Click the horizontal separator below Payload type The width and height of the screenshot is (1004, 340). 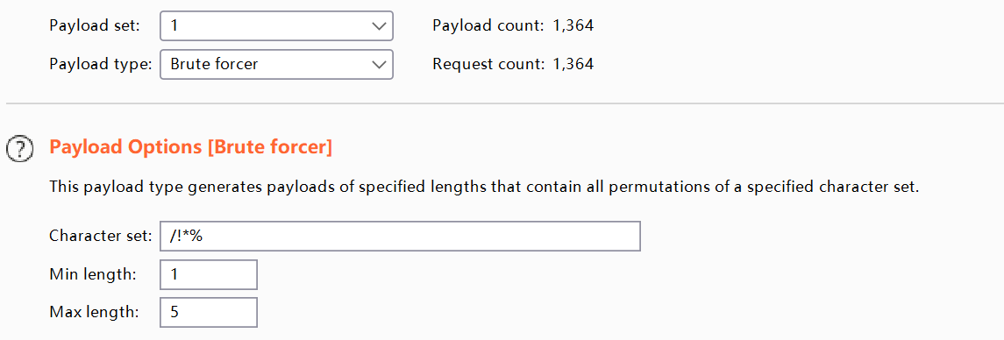[x=504, y=103]
